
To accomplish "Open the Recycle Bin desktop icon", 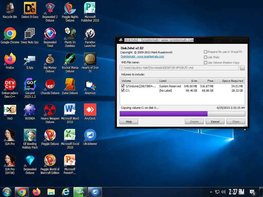I will (10, 10).
